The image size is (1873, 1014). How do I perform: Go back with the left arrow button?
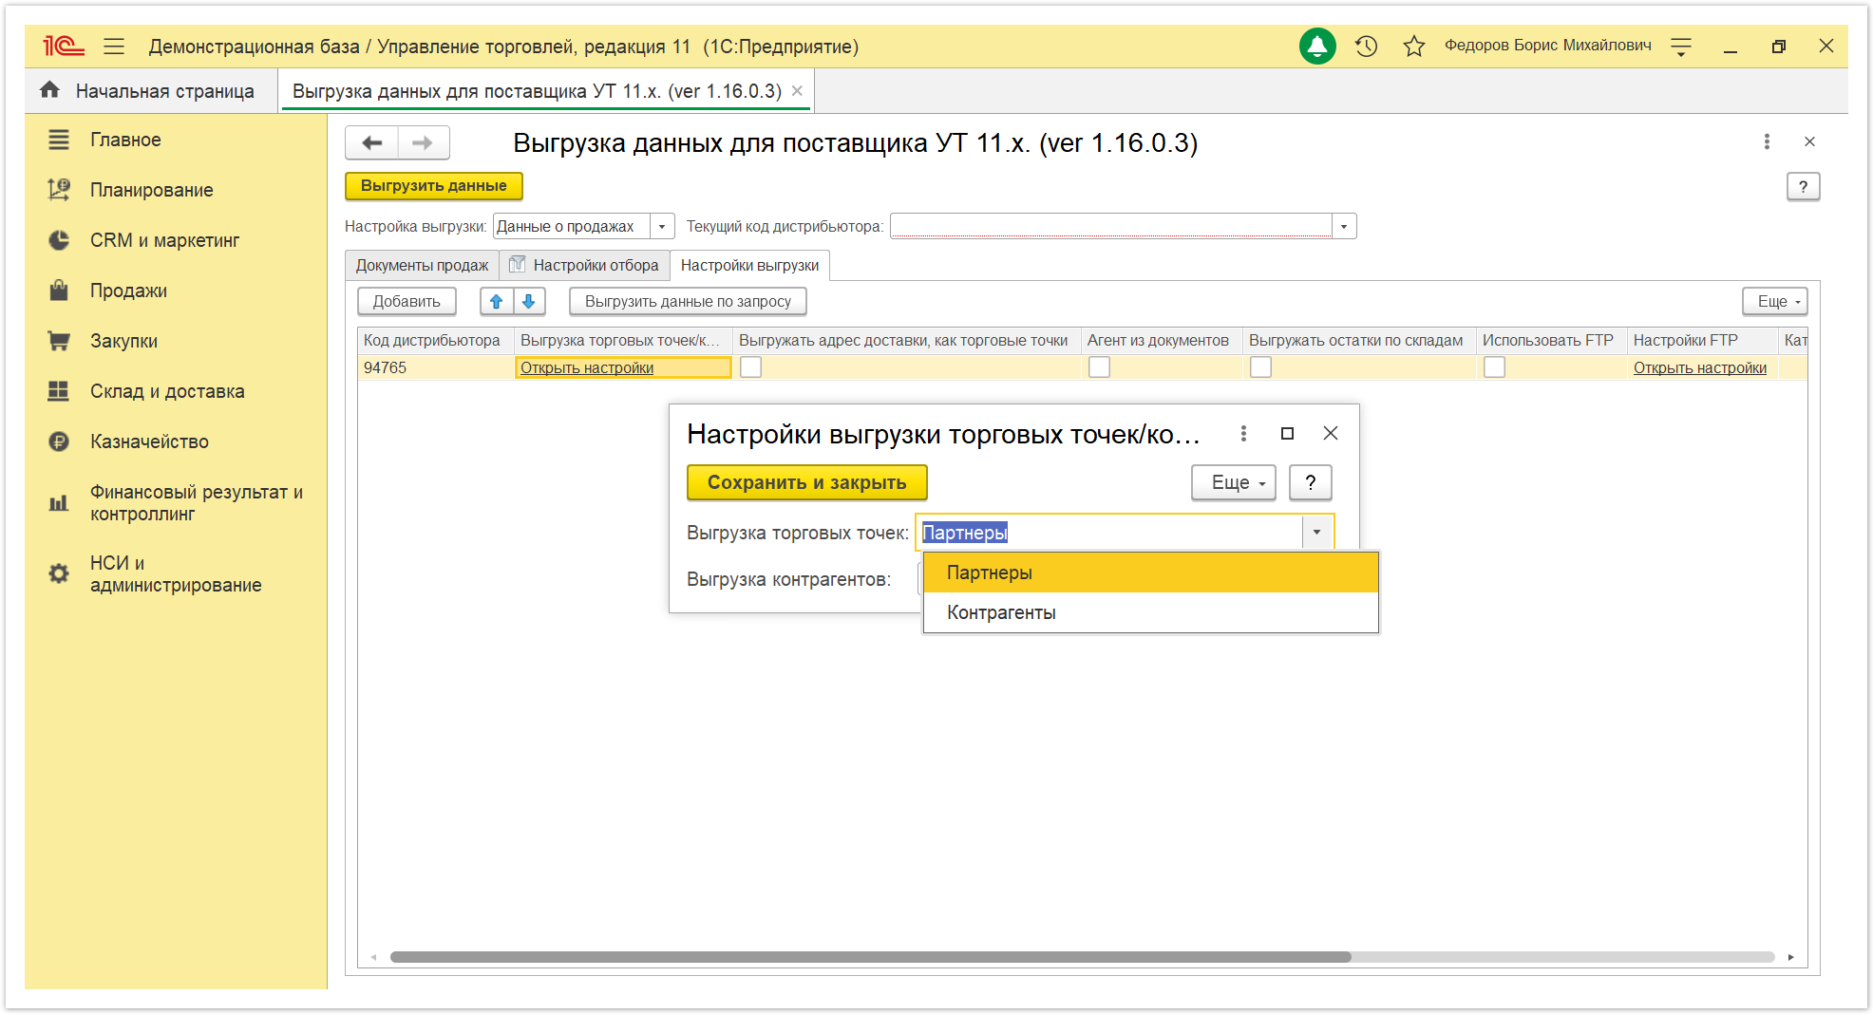click(x=372, y=142)
